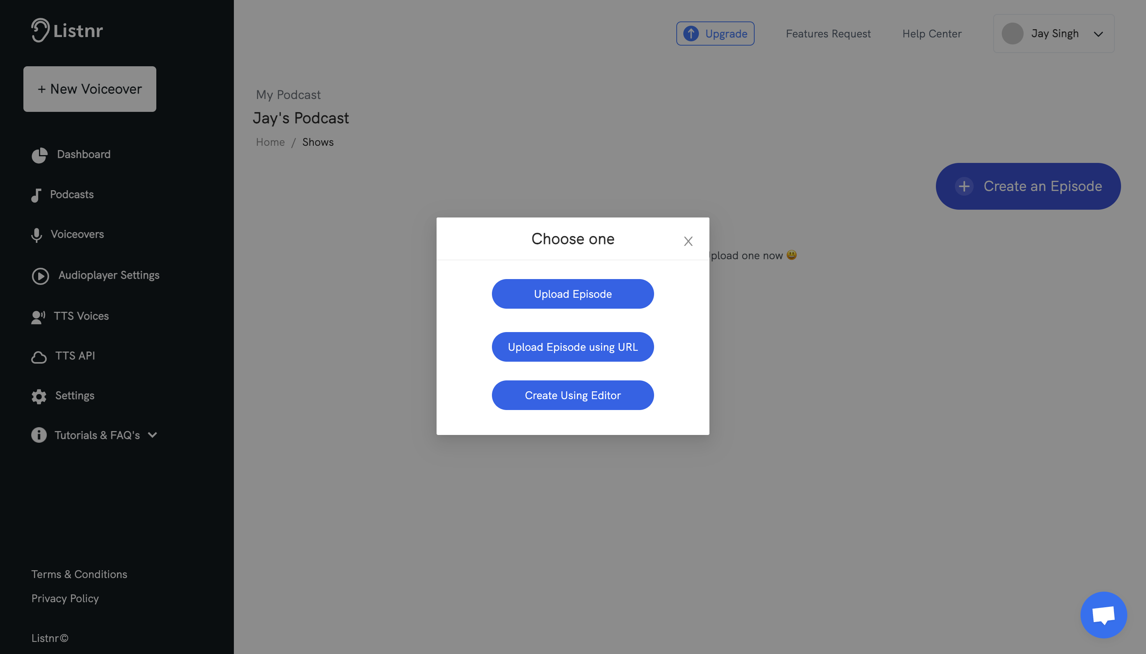Expand the Jay Singh account menu

[x=1098, y=33]
